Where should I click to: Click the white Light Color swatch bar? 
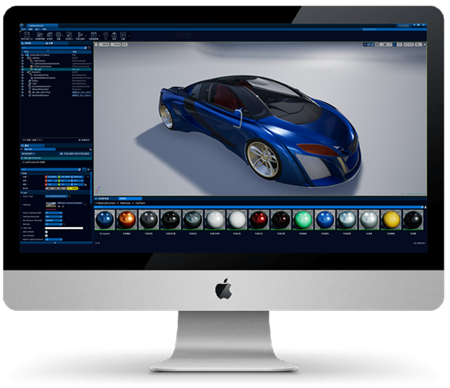pyautogui.click(x=64, y=228)
